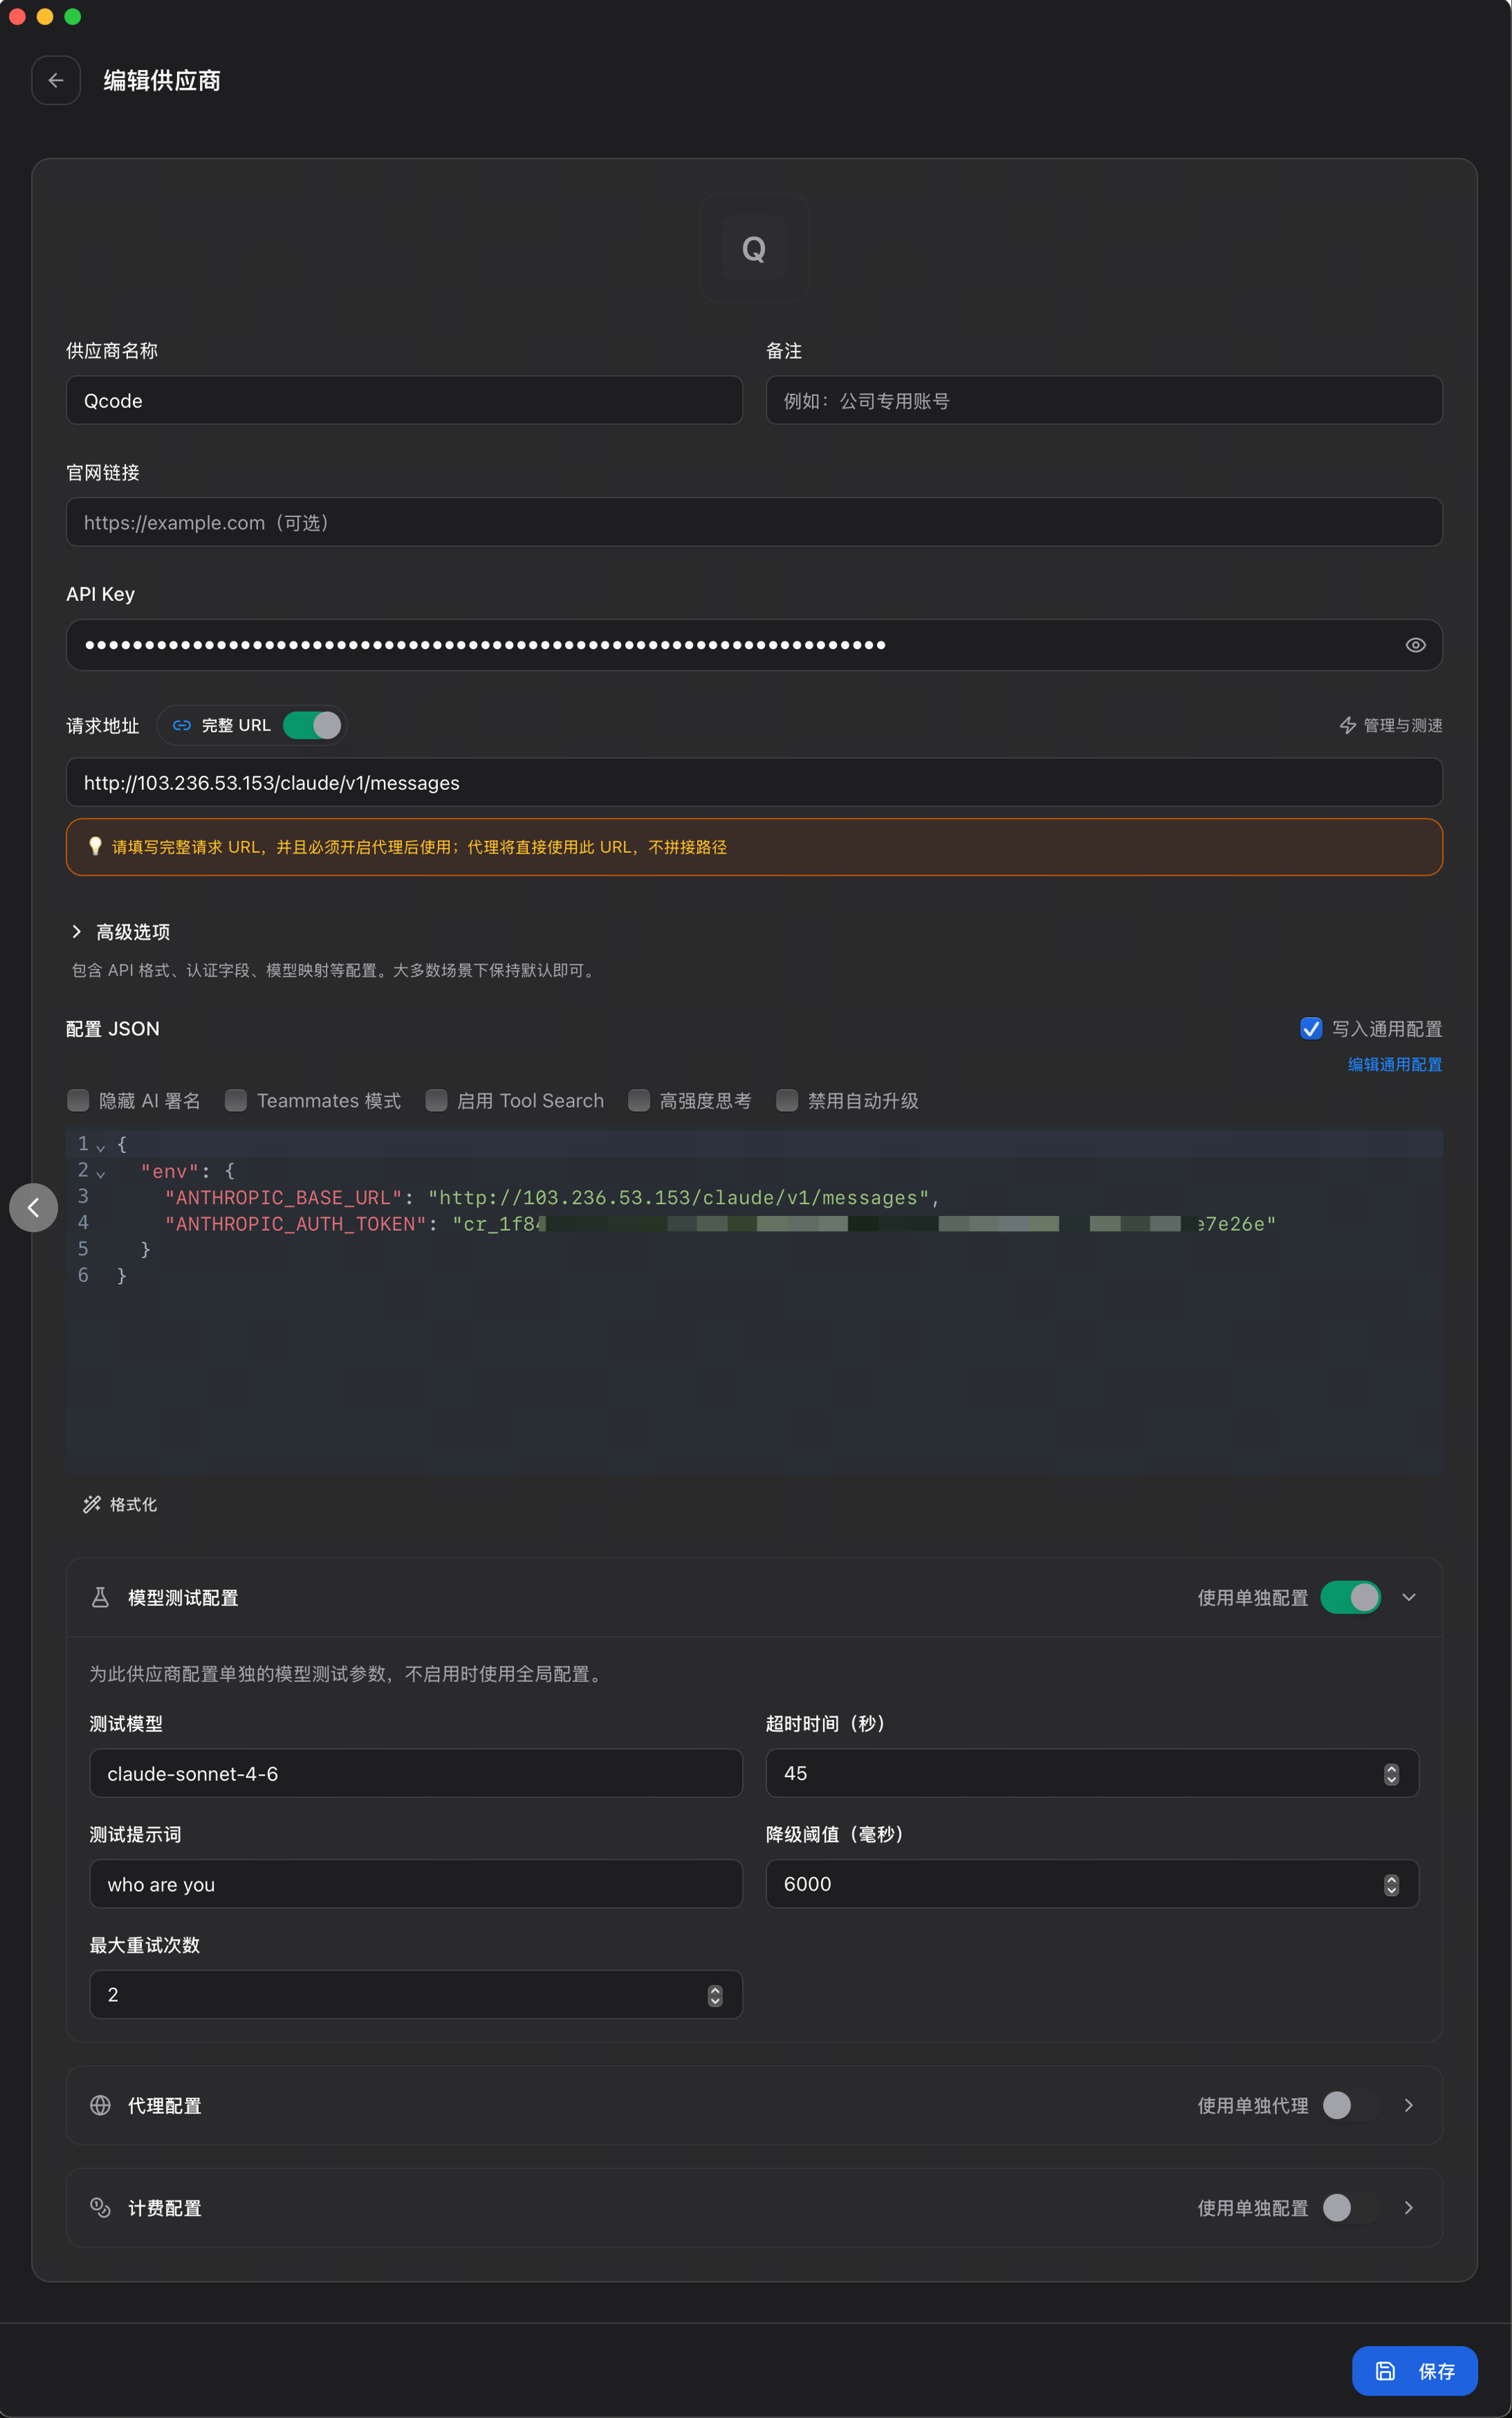Click the back arrow icon in header
This screenshot has width=1512, height=2418.
point(56,80)
